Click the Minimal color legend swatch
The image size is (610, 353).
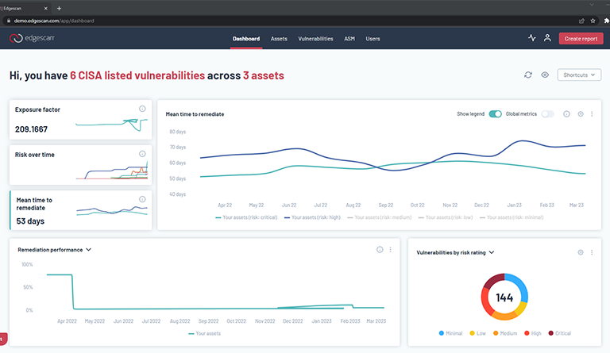(441, 333)
